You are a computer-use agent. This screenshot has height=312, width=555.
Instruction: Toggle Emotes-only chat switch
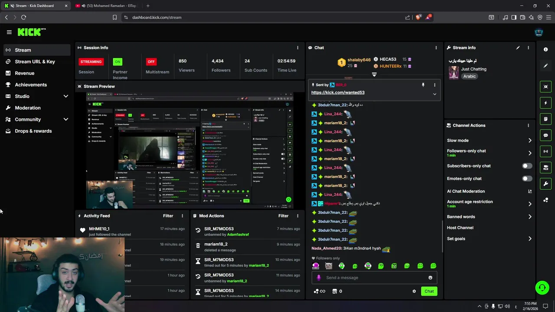click(527, 179)
